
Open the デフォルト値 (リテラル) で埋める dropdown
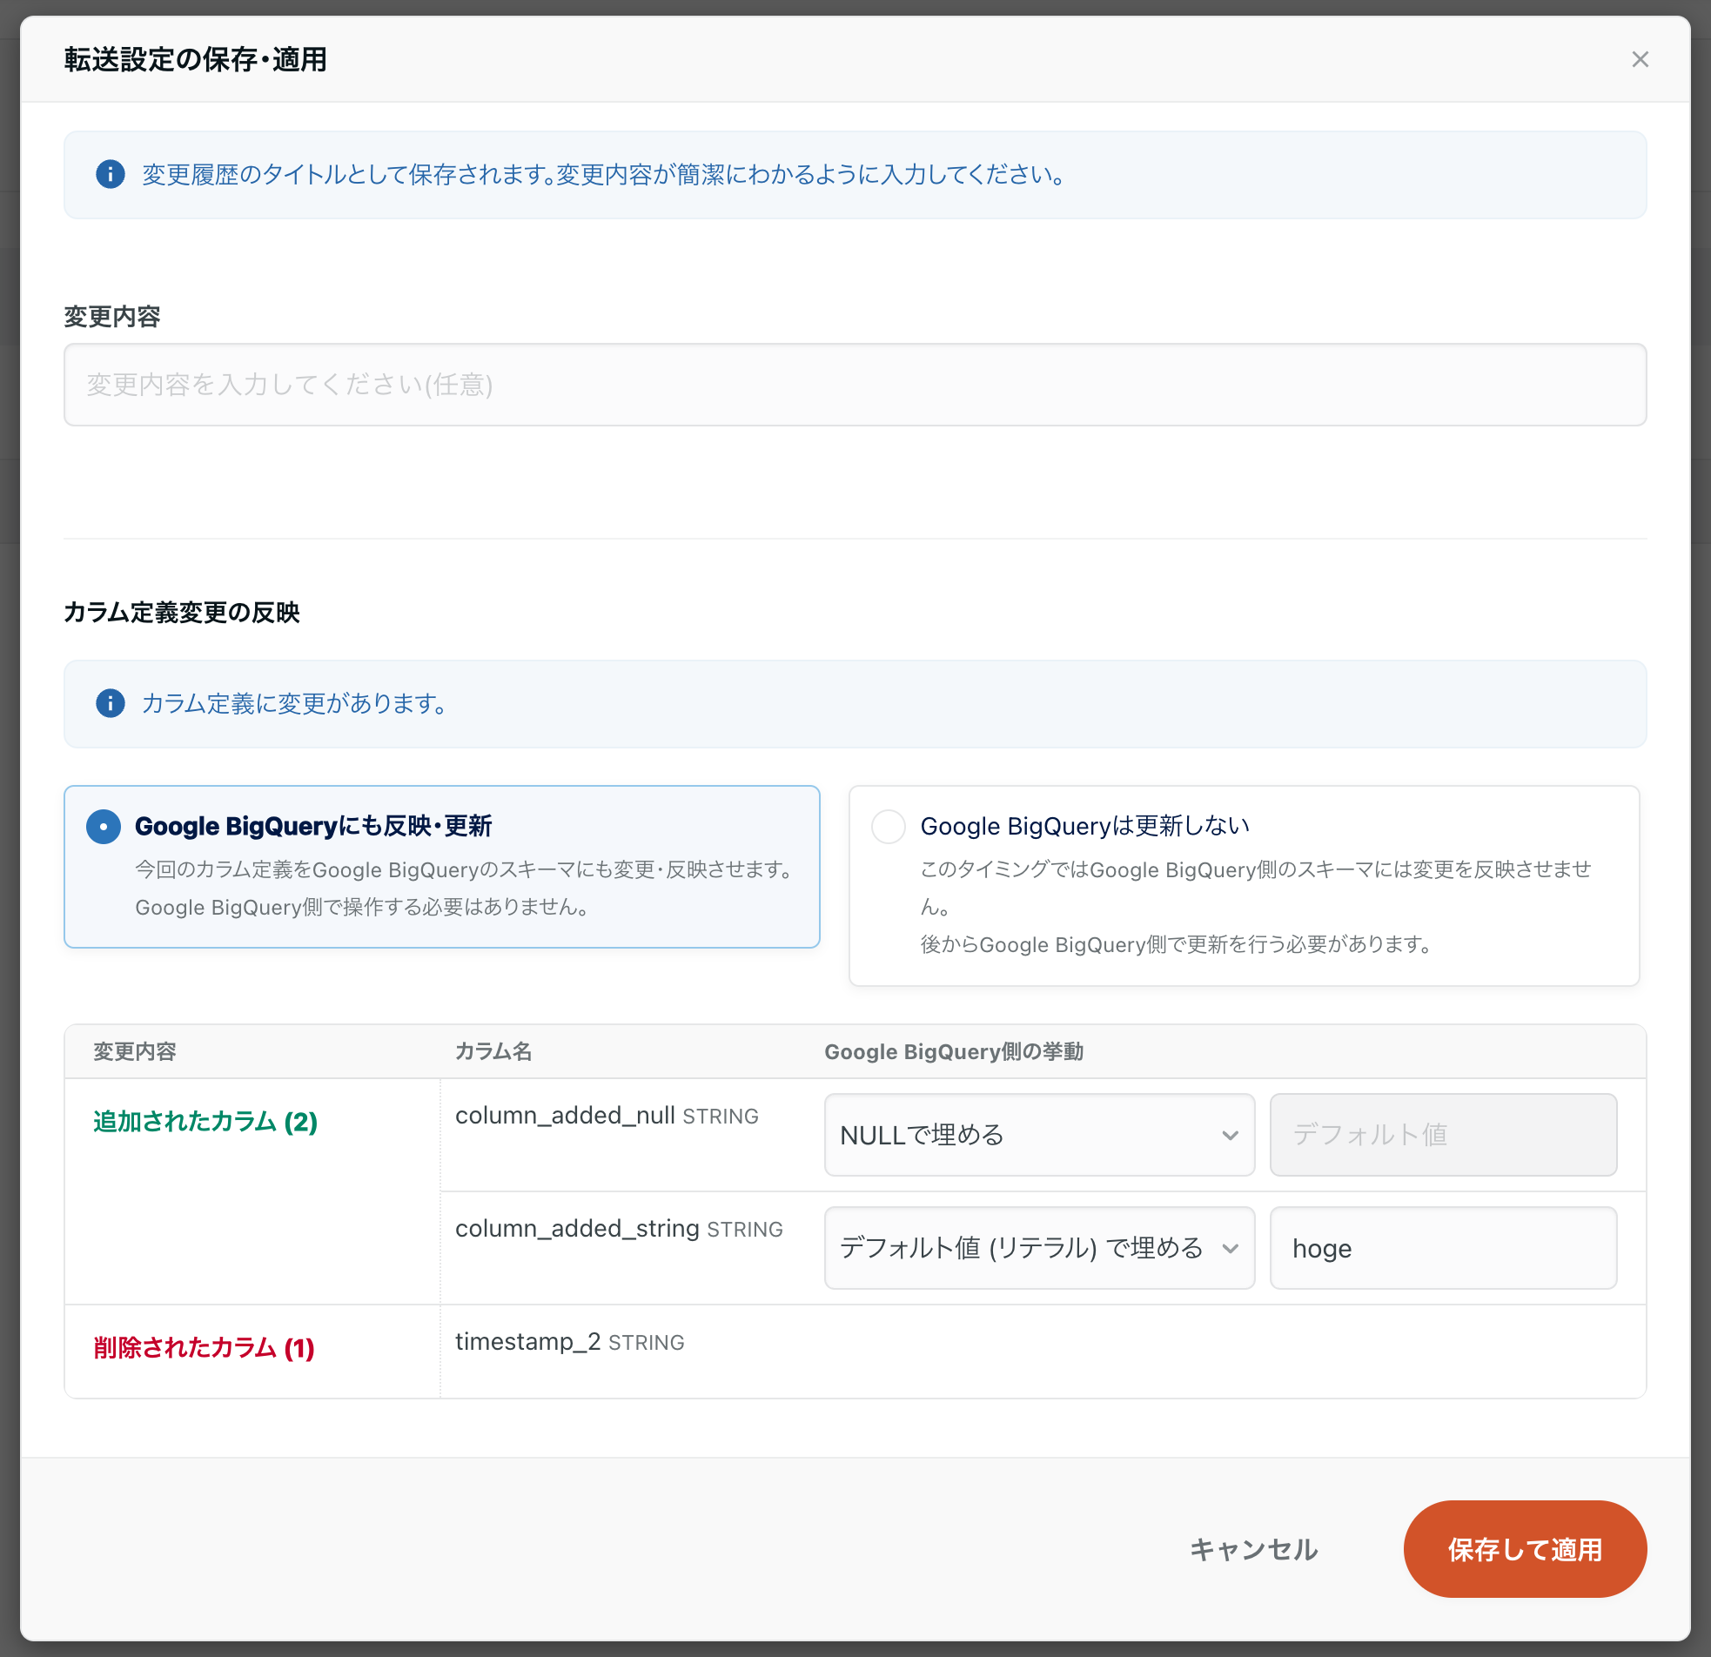click(x=1039, y=1248)
